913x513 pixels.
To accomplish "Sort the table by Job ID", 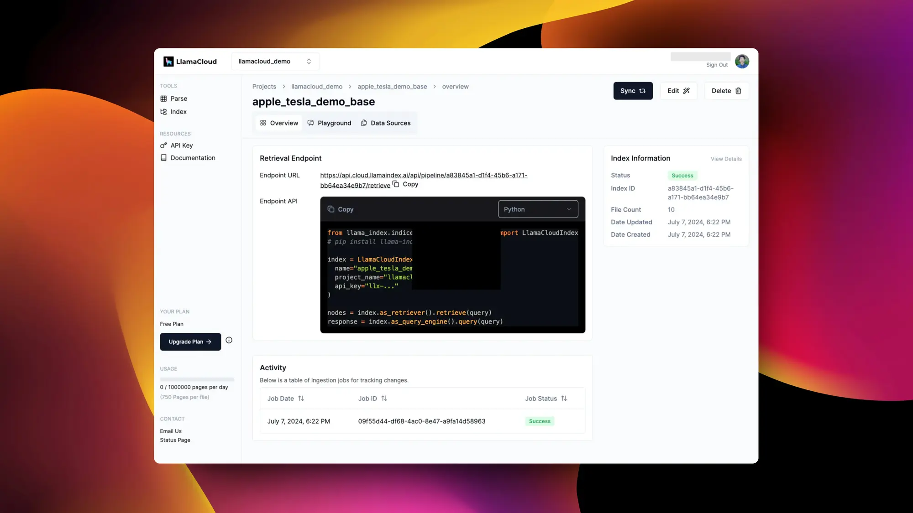I will [x=373, y=399].
